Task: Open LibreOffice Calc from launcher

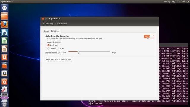Action: tap(4, 41)
